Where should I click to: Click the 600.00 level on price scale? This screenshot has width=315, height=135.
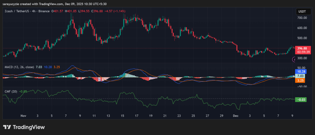tap(302, 28)
